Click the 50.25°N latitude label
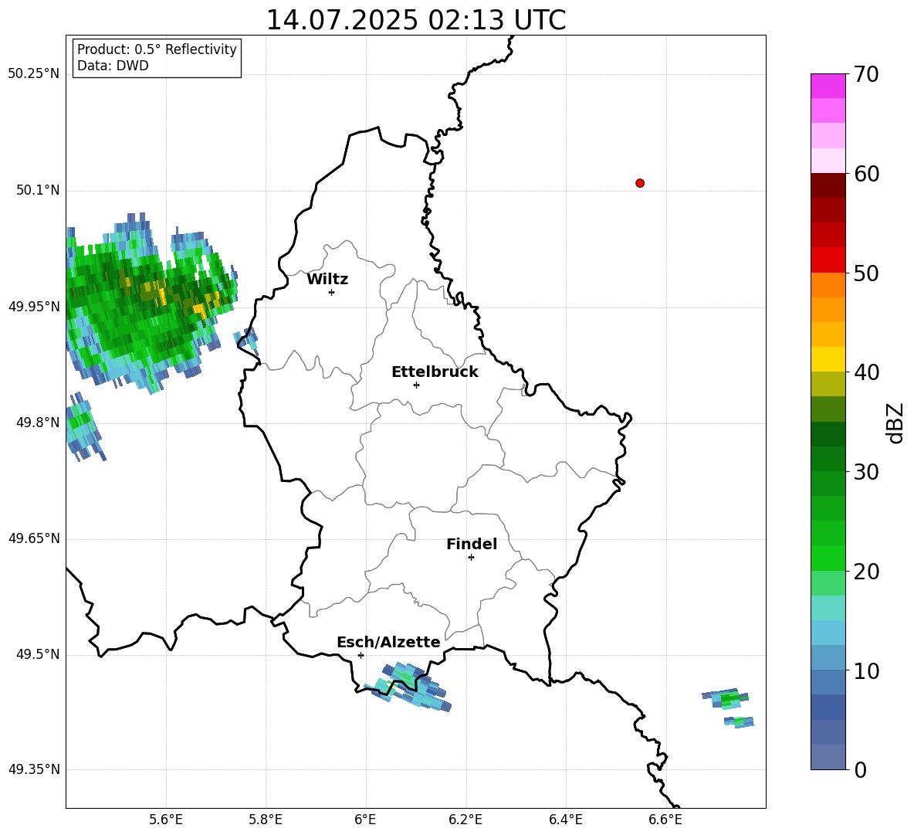The width and height of the screenshot is (914, 835). [x=34, y=74]
